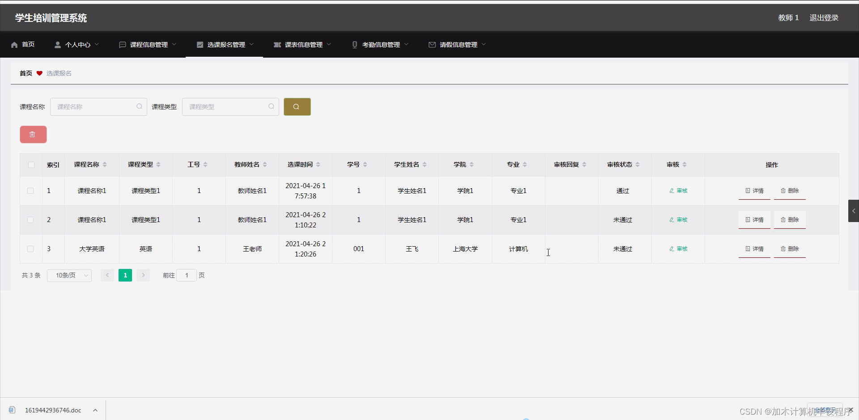The height and width of the screenshot is (420, 859).
Task: Click the 审核 edit icon on row 1
Action: click(x=672, y=190)
